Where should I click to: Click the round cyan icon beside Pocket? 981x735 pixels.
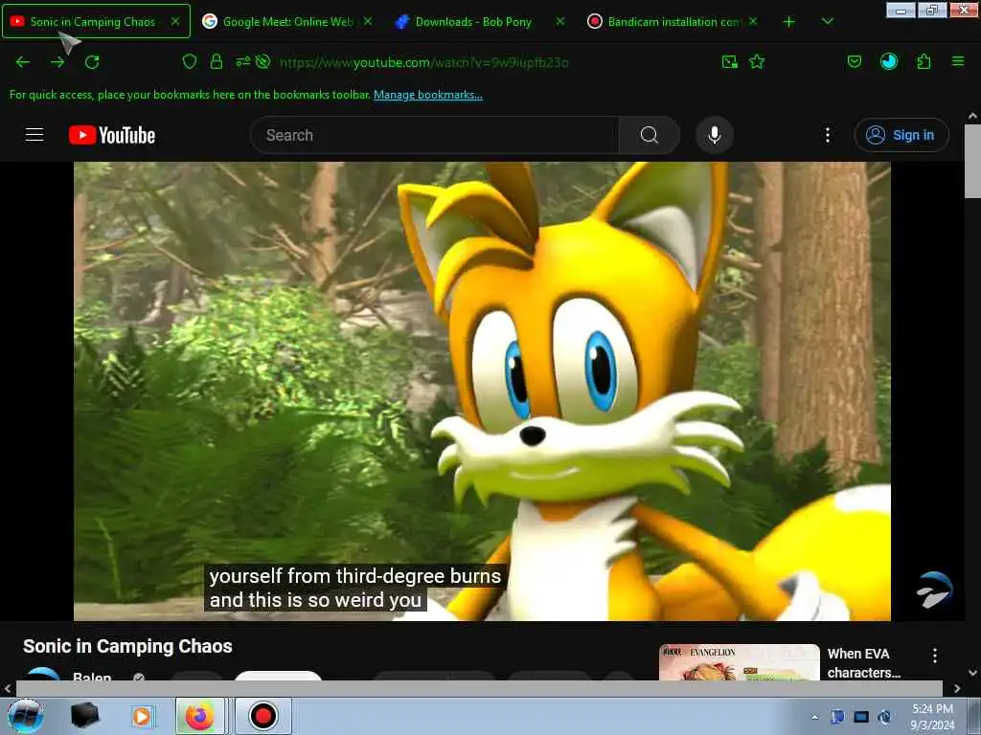click(x=889, y=61)
